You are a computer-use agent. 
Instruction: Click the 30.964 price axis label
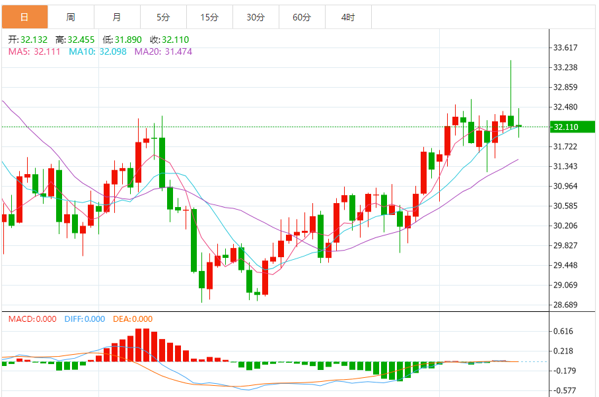[x=565, y=186]
